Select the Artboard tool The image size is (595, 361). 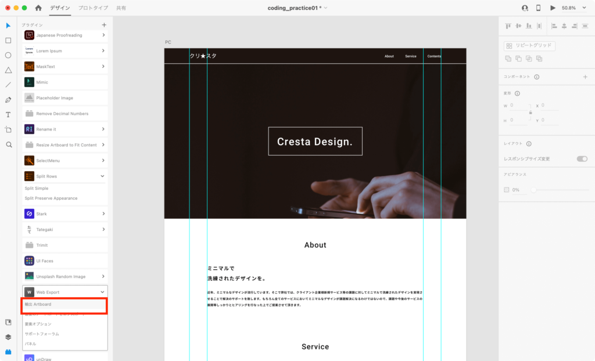pos(8,129)
